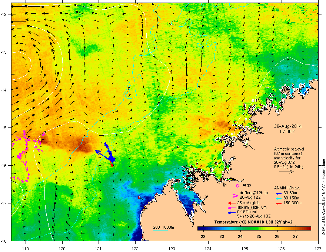The width and height of the screenshot is (326, 252).
Task: Click the '150-300m' depth label
Action: click(292, 203)
